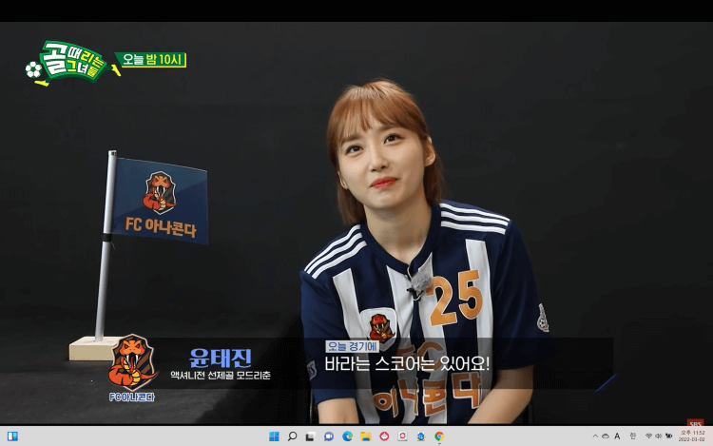Click the name caption '윤태진'
This screenshot has height=446, width=713.
tap(221, 358)
